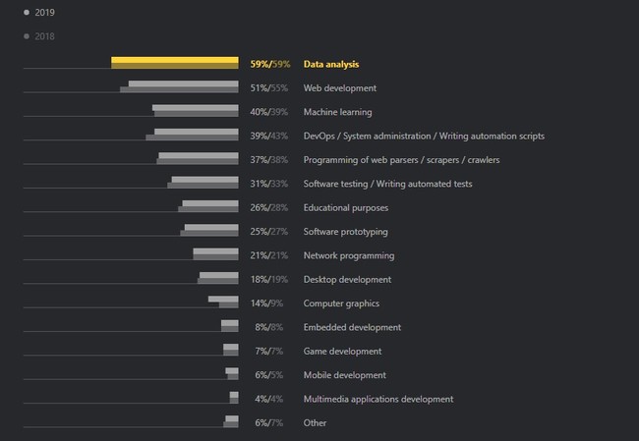Click the Software prototyping bar

click(210, 231)
